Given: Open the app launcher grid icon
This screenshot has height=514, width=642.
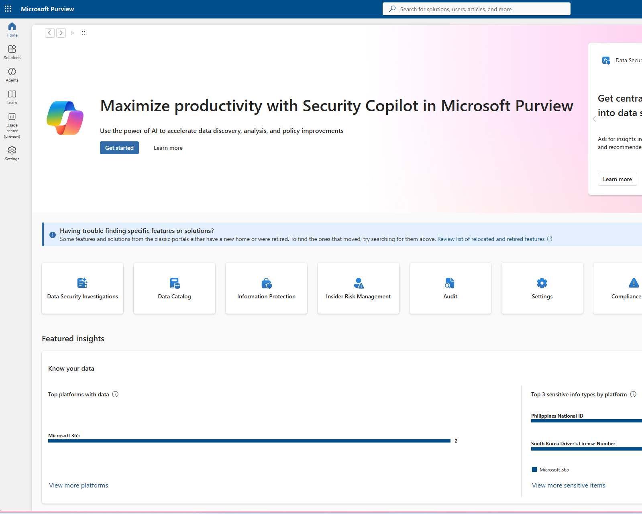Looking at the screenshot, I should (x=8, y=9).
